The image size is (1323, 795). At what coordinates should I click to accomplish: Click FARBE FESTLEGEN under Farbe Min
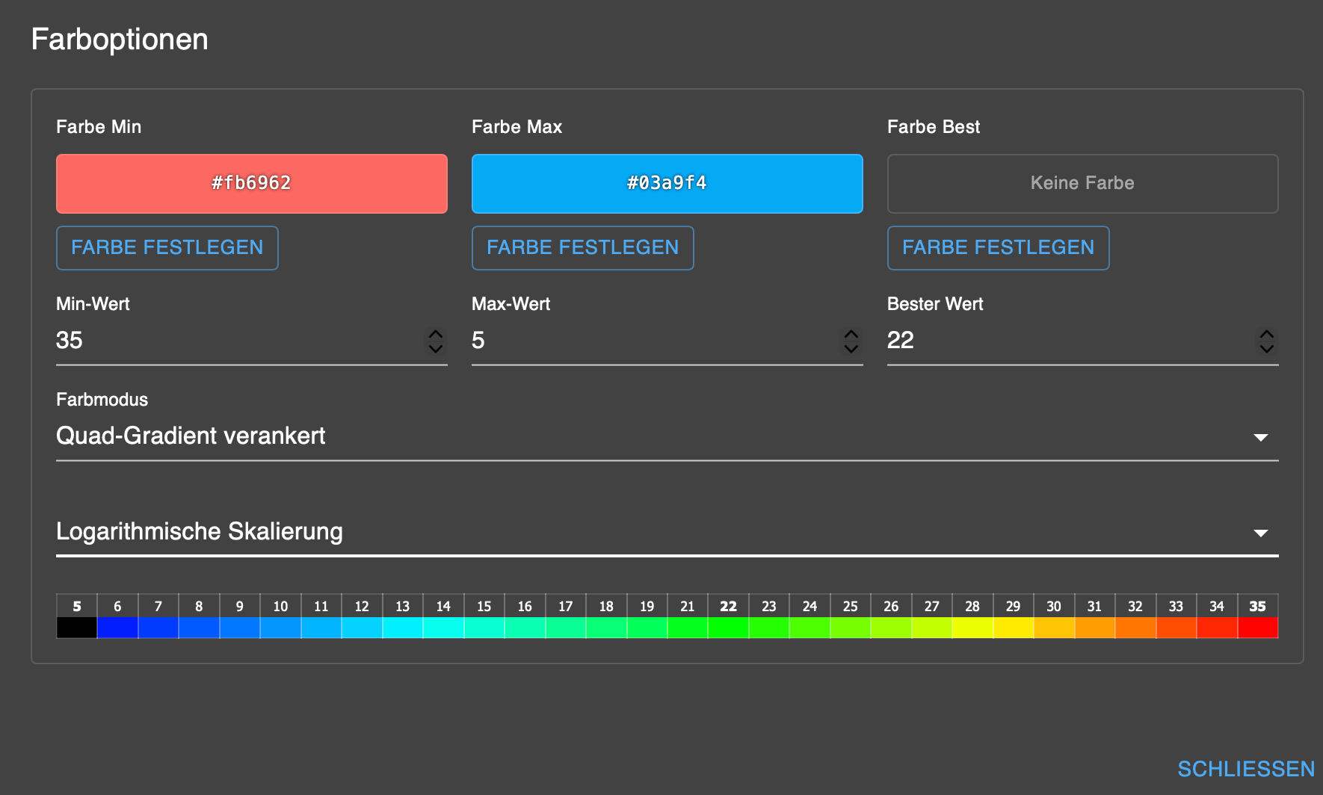tap(167, 248)
